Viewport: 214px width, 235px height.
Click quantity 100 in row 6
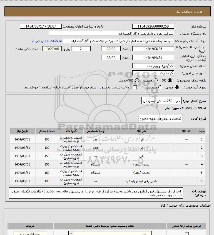point(47,181)
